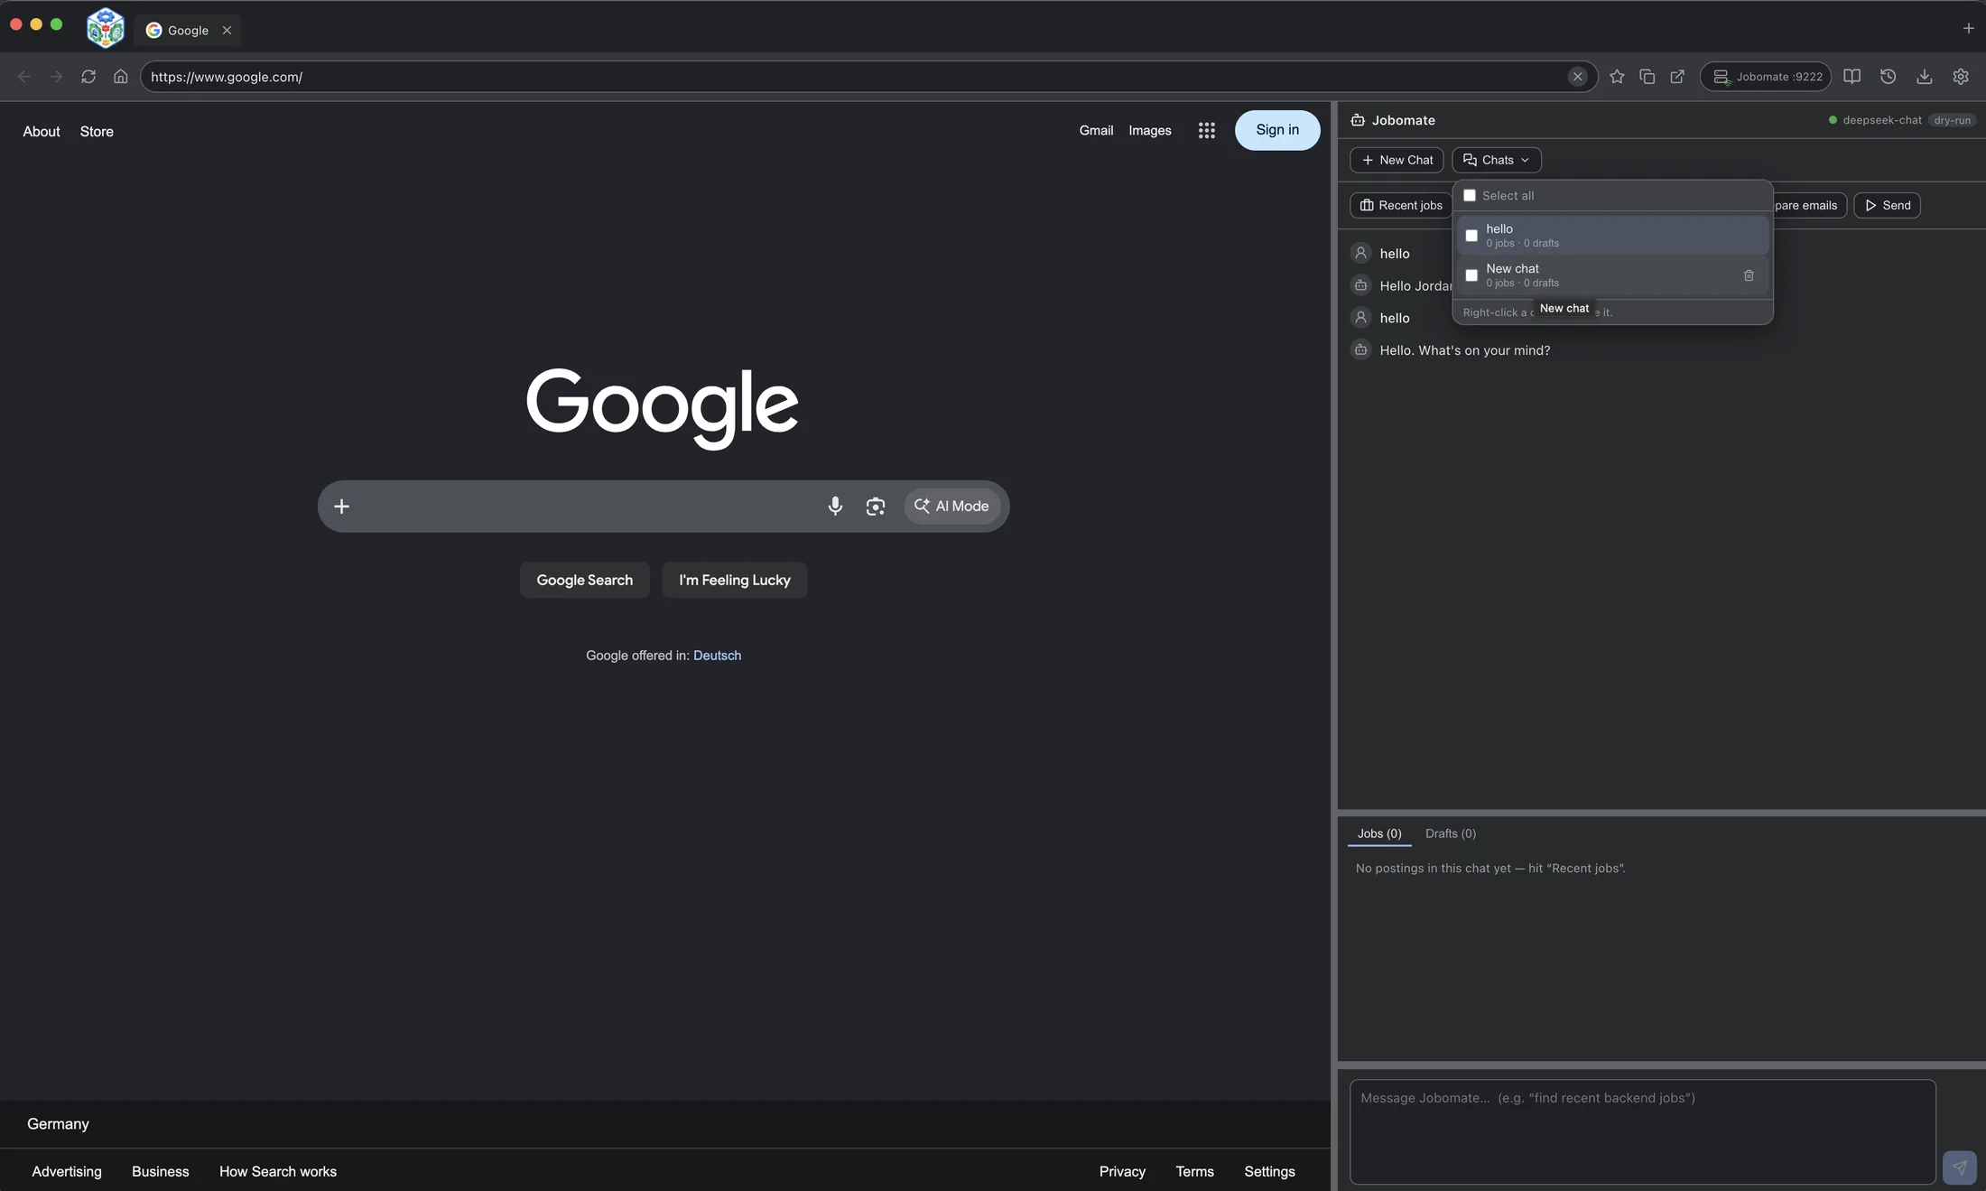This screenshot has width=1986, height=1191.
Task: Click the Jobomate :9222 connection selector
Action: click(1765, 77)
